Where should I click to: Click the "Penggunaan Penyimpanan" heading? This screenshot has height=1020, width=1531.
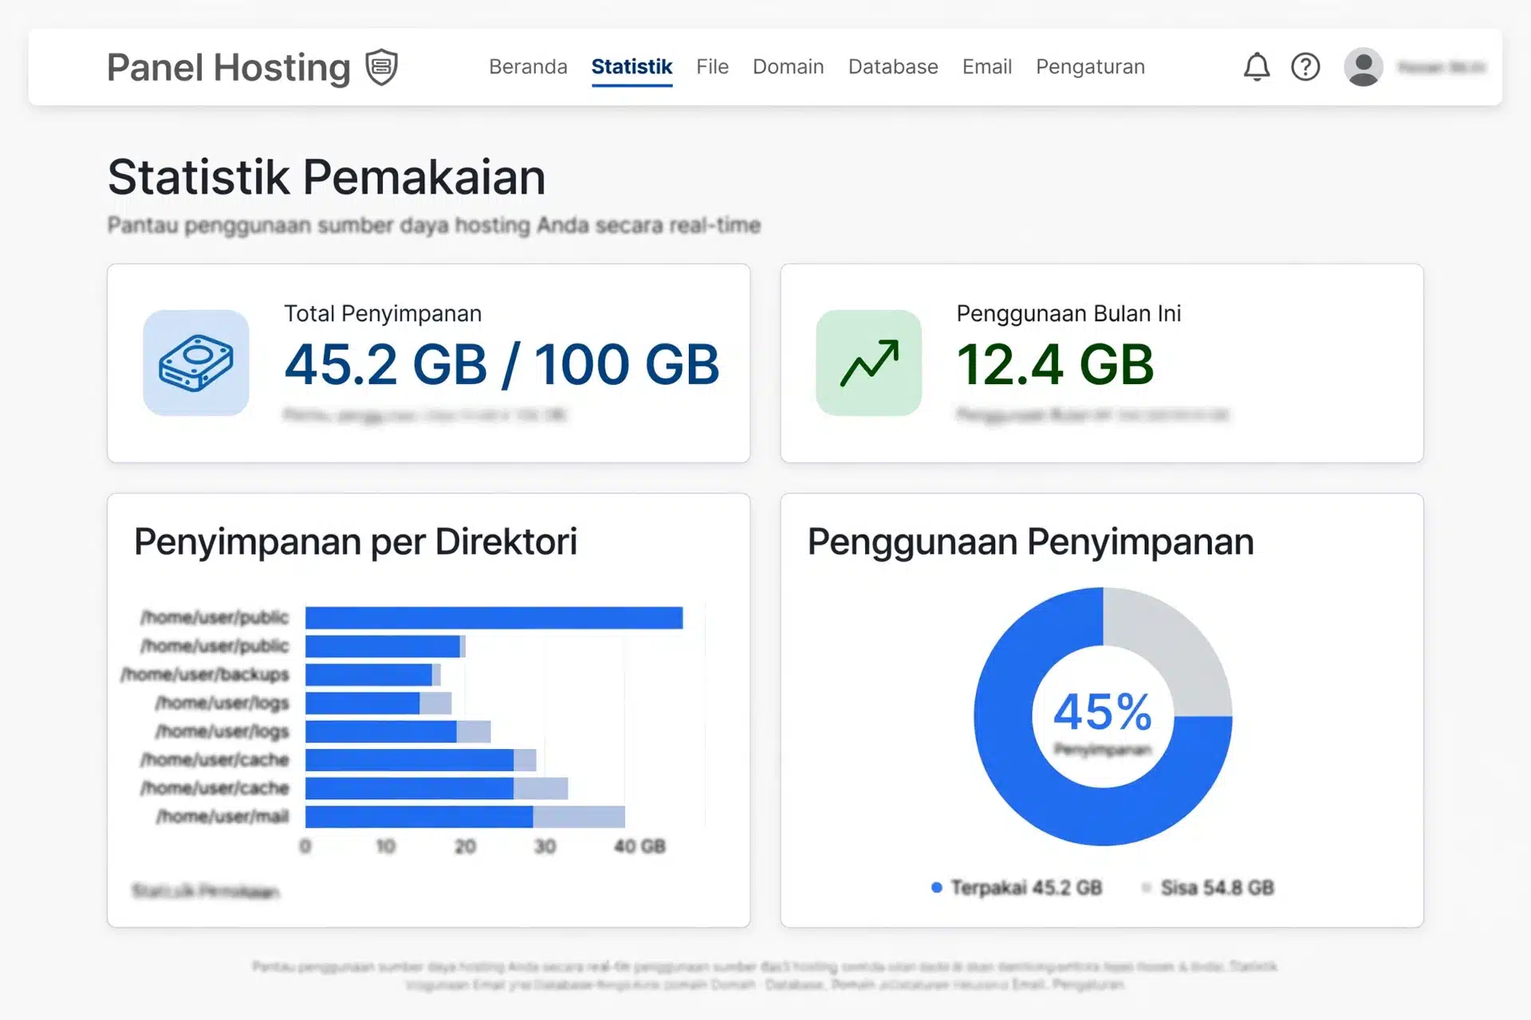(x=1030, y=542)
